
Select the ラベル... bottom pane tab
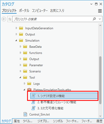coord(28,121)
